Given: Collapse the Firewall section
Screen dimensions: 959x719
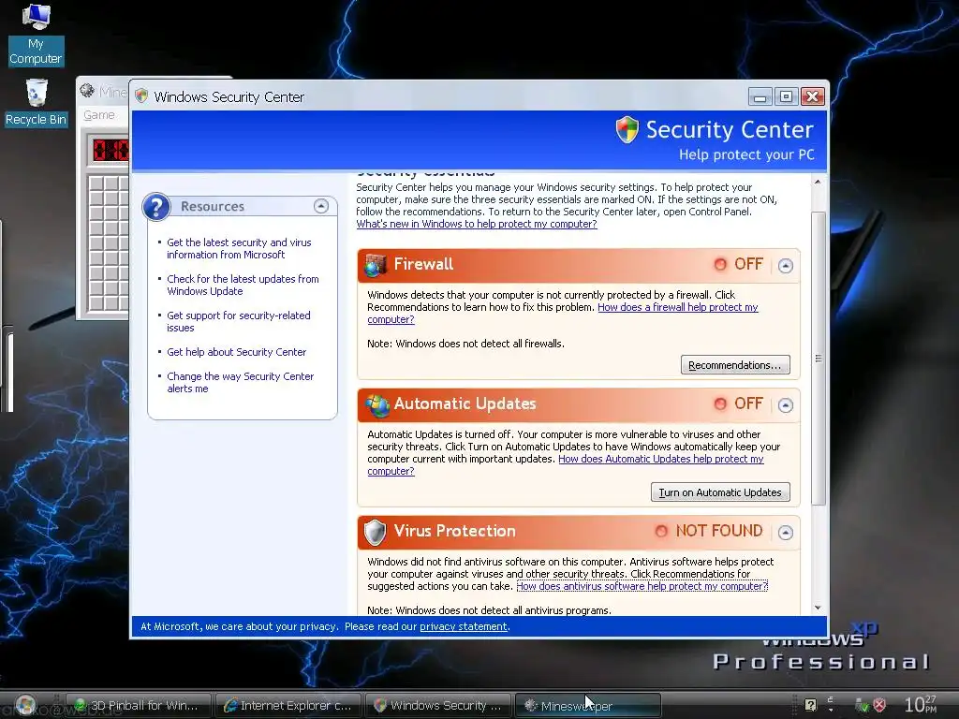Looking at the screenshot, I should click(x=786, y=265).
